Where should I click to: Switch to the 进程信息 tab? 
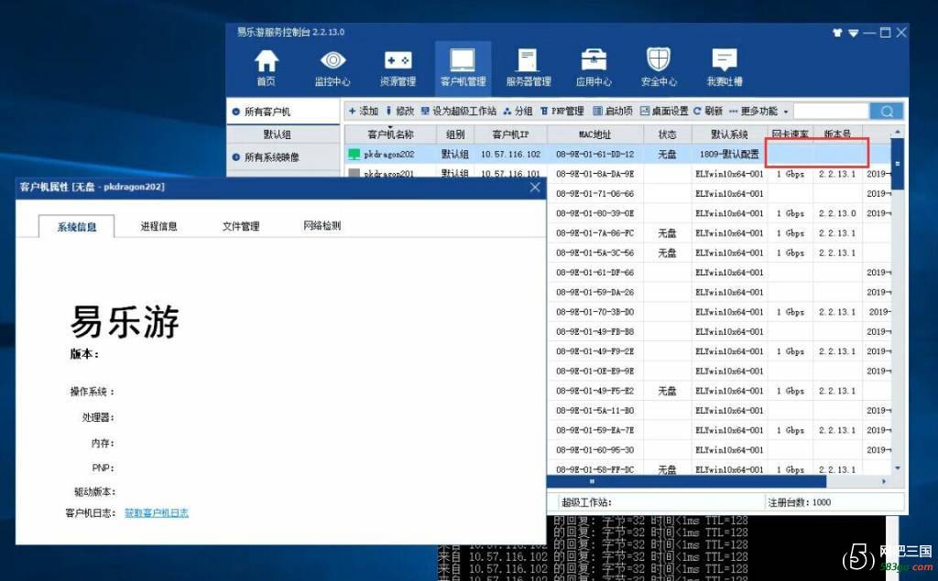(158, 226)
